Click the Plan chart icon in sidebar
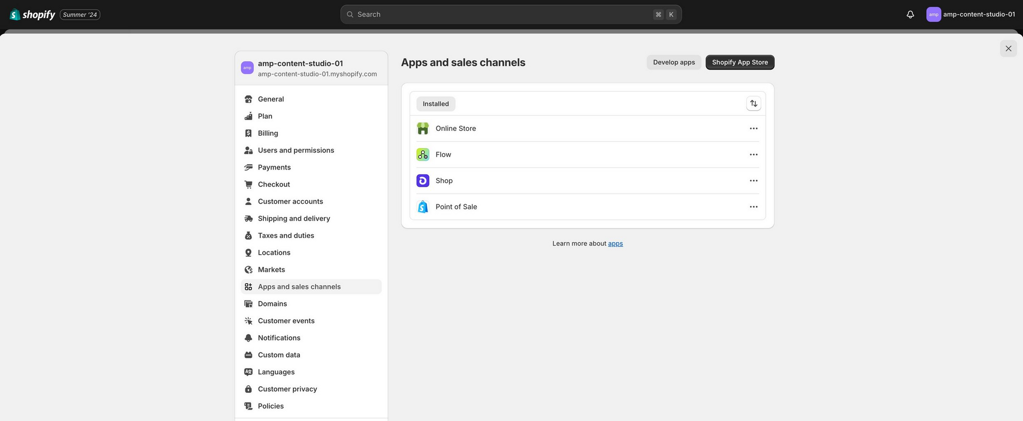 pyautogui.click(x=248, y=116)
